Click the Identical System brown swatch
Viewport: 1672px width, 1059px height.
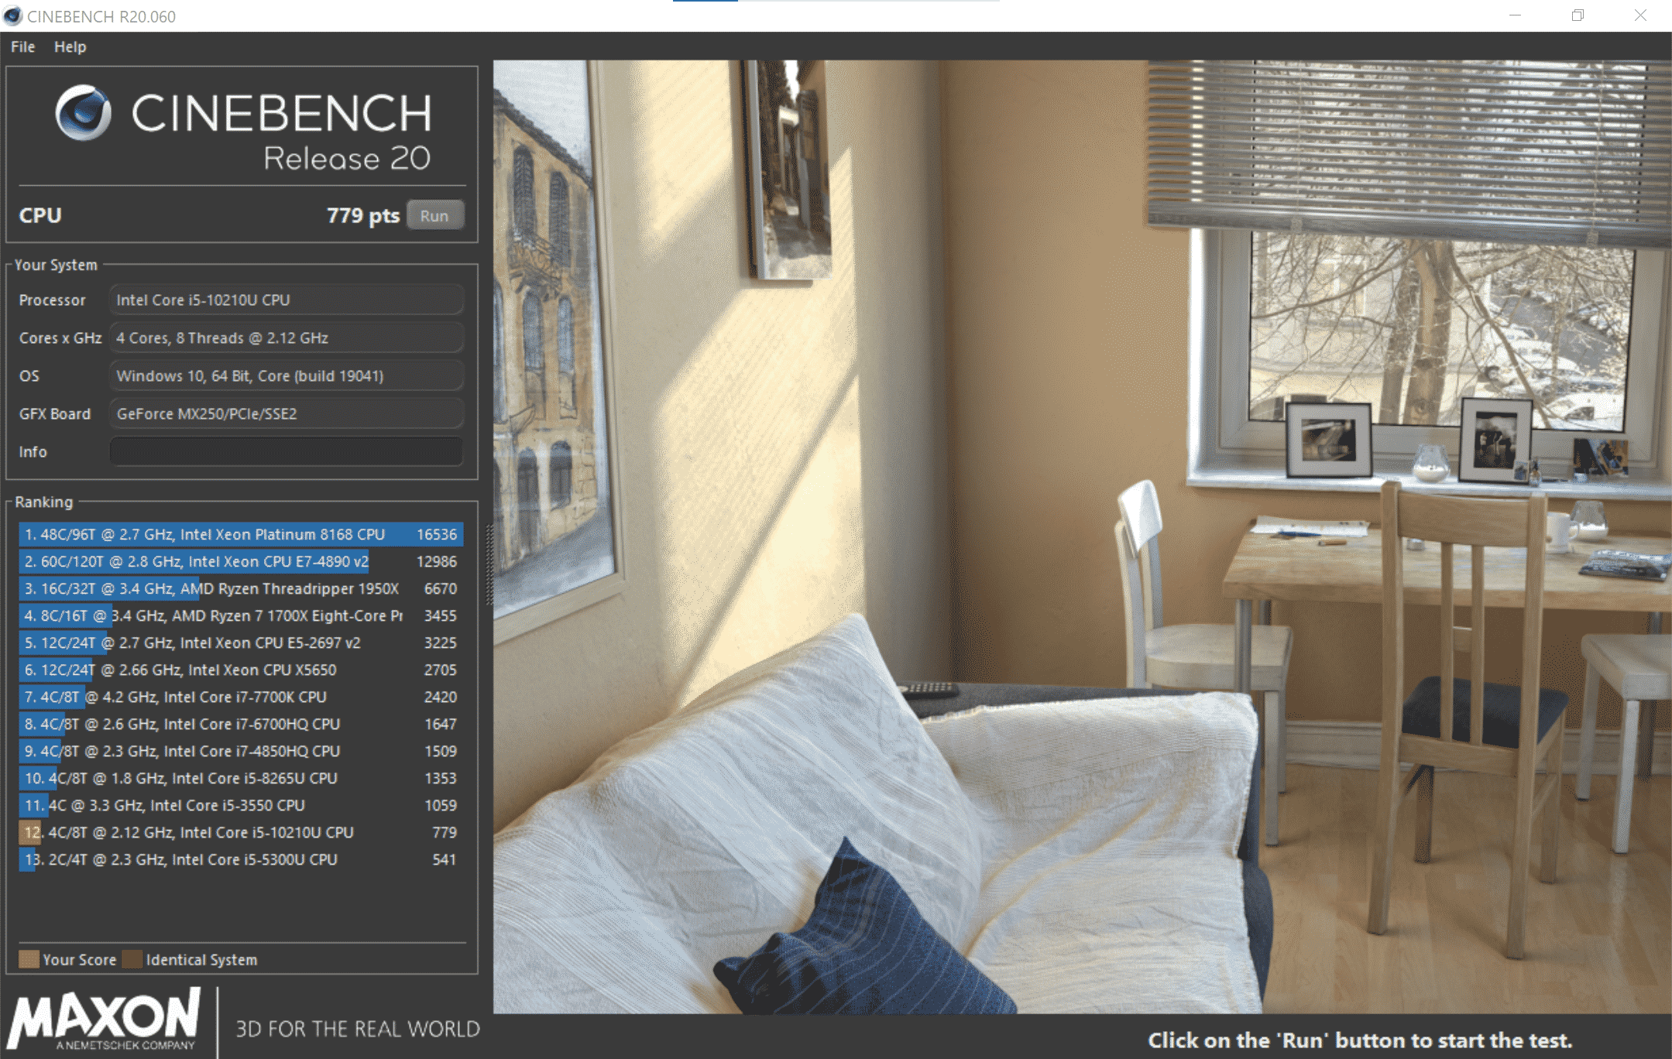(x=132, y=959)
